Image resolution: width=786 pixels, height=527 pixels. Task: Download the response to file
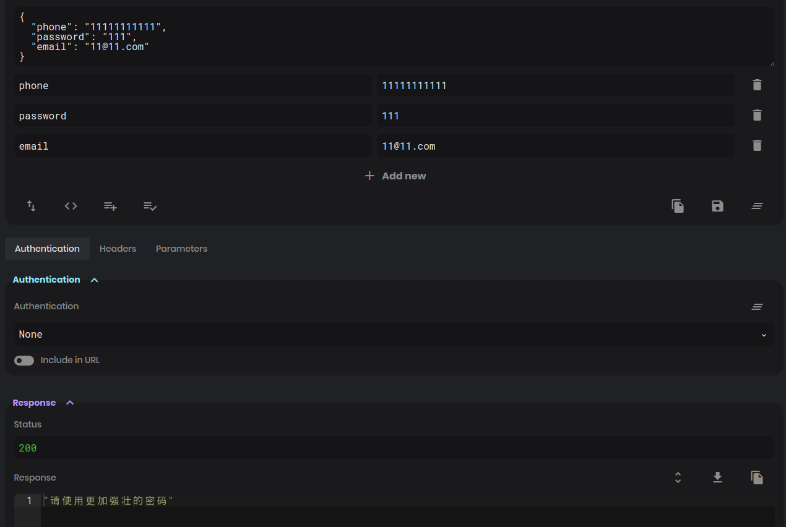(x=717, y=478)
